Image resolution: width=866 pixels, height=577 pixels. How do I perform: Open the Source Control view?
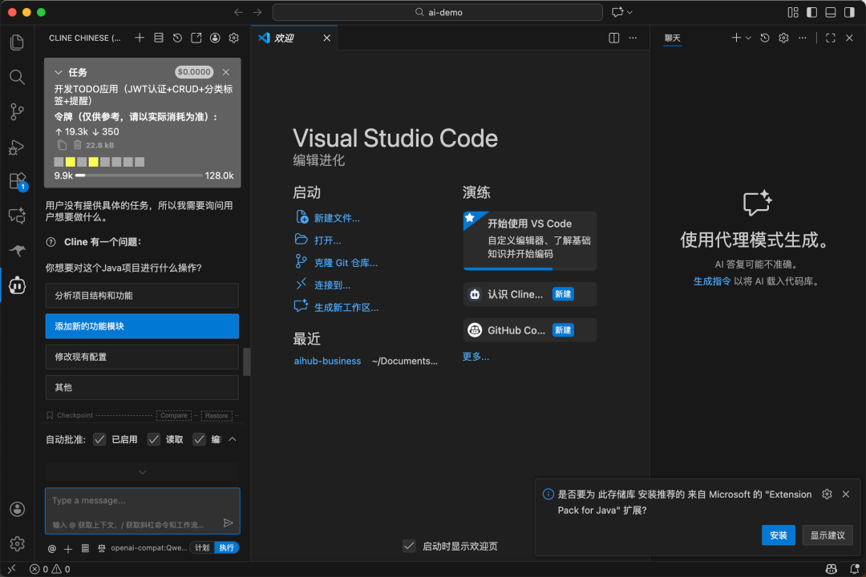17,111
